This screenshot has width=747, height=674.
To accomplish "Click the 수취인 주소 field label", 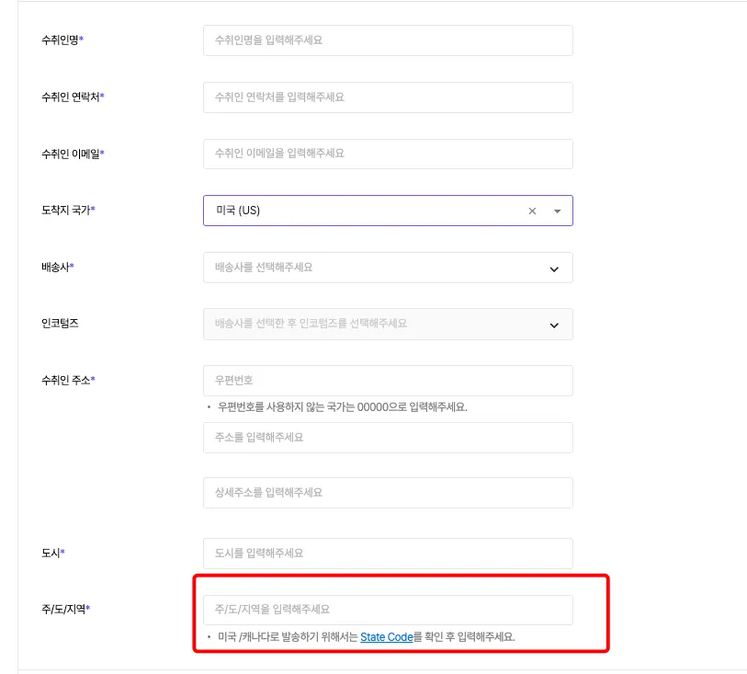I will pyautogui.click(x=68, y=380).
